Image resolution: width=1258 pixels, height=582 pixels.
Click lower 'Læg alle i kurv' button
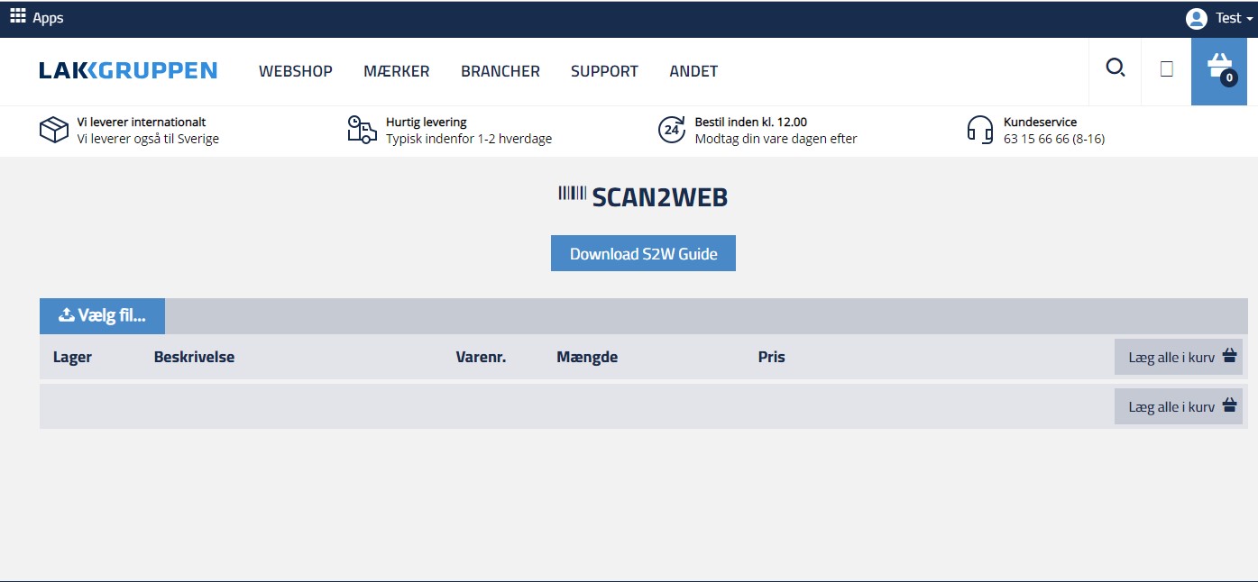coord(1179,406)
